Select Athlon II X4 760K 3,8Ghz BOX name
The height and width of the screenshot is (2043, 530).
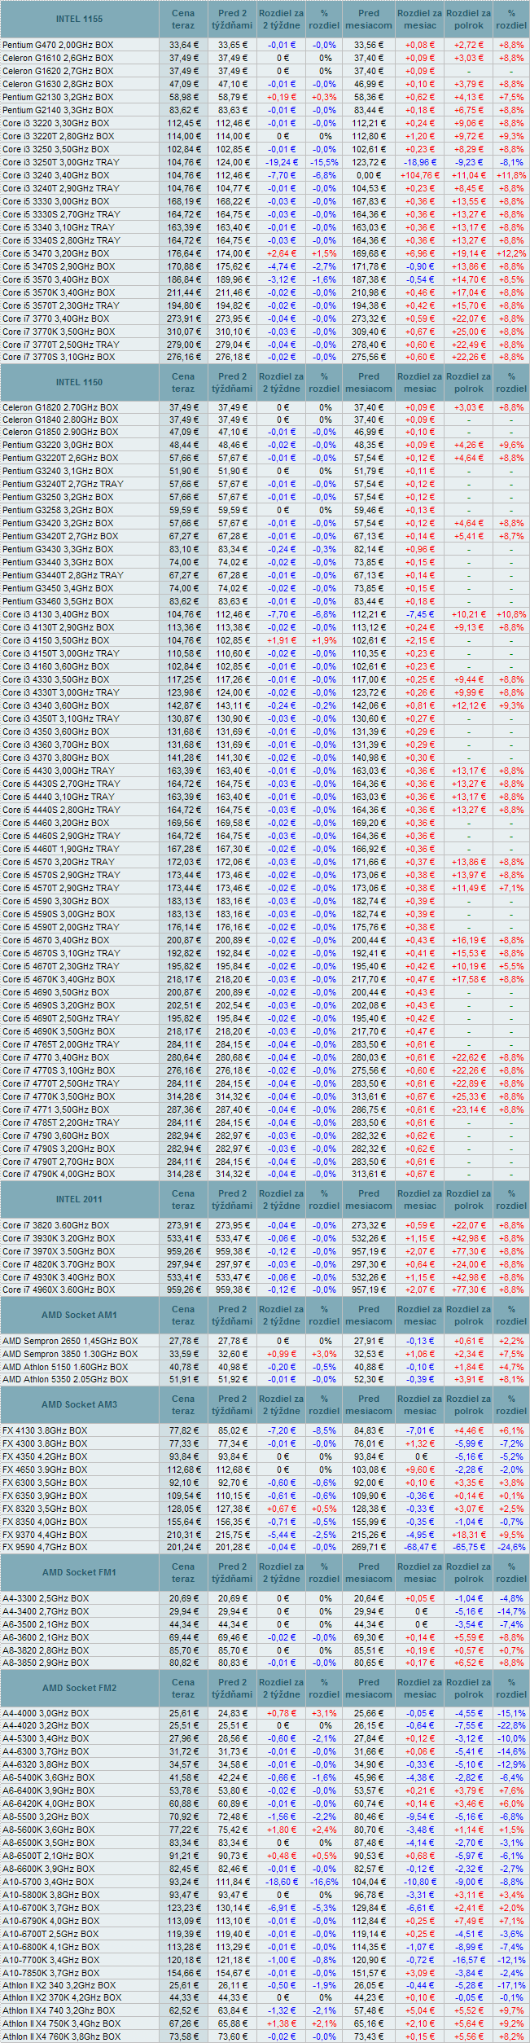pyautogui.click(x=61, y=2036)
